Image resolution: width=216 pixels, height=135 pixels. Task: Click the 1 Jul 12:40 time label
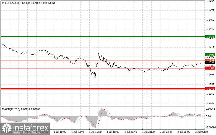point(77,132)
